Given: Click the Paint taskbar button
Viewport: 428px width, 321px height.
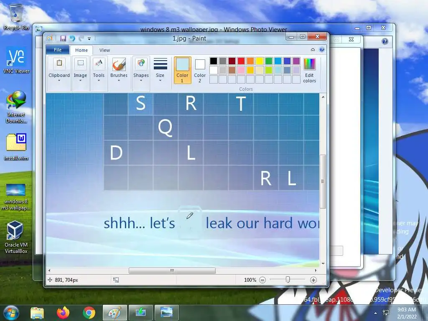Looking at the screenshot, I should click(115, 313).
